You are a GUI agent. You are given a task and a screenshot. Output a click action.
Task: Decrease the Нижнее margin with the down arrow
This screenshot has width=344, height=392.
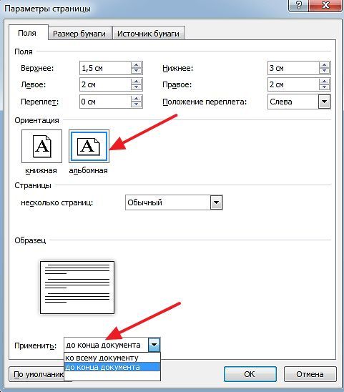pyautogui.click(x=324, y=71)
